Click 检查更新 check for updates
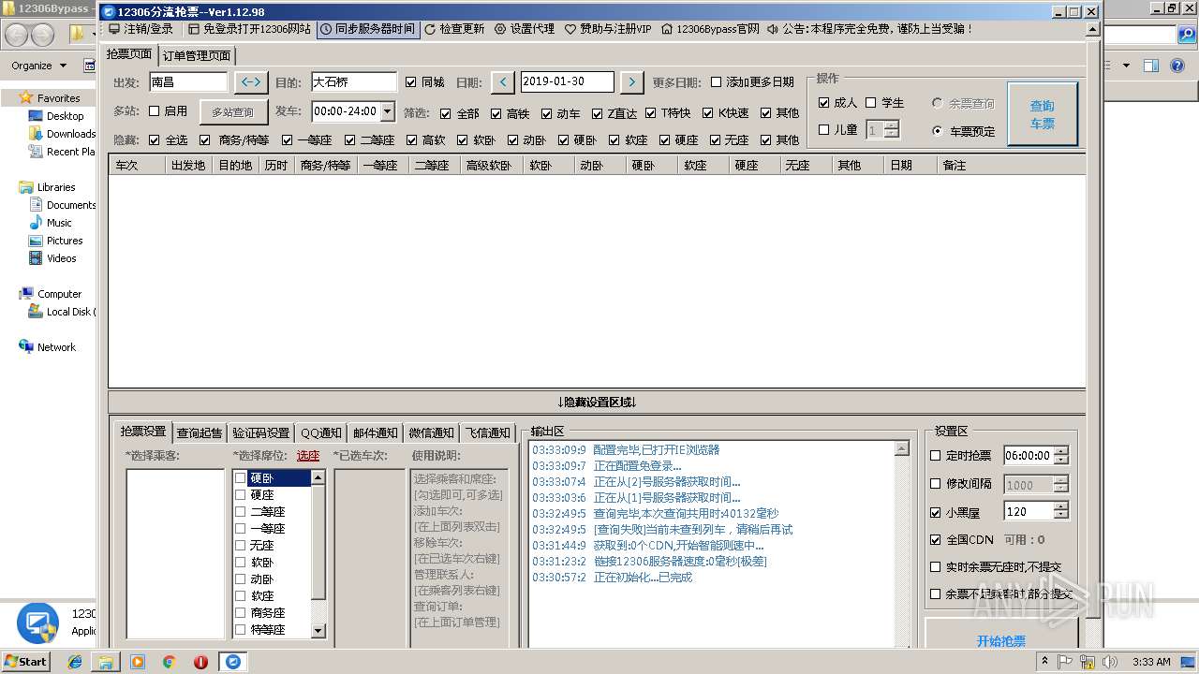This screenshot has width=1199, height=674. [454, 29]
